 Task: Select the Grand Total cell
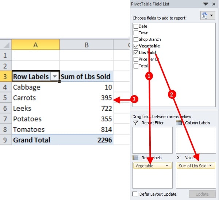pyautogui.click(x=35, y=140)
